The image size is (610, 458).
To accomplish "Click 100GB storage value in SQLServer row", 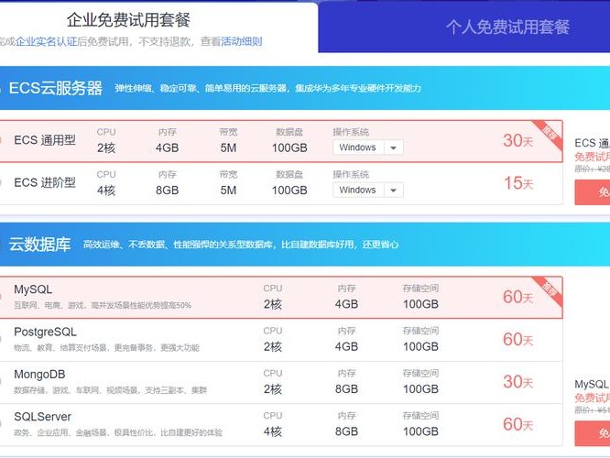I will click(x=421, y=431).
